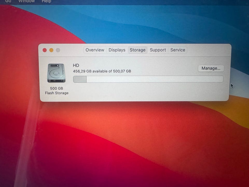This screenshot has height=187, width=249.
Task: Click the '500 GB' label
Action: point(57,88)
